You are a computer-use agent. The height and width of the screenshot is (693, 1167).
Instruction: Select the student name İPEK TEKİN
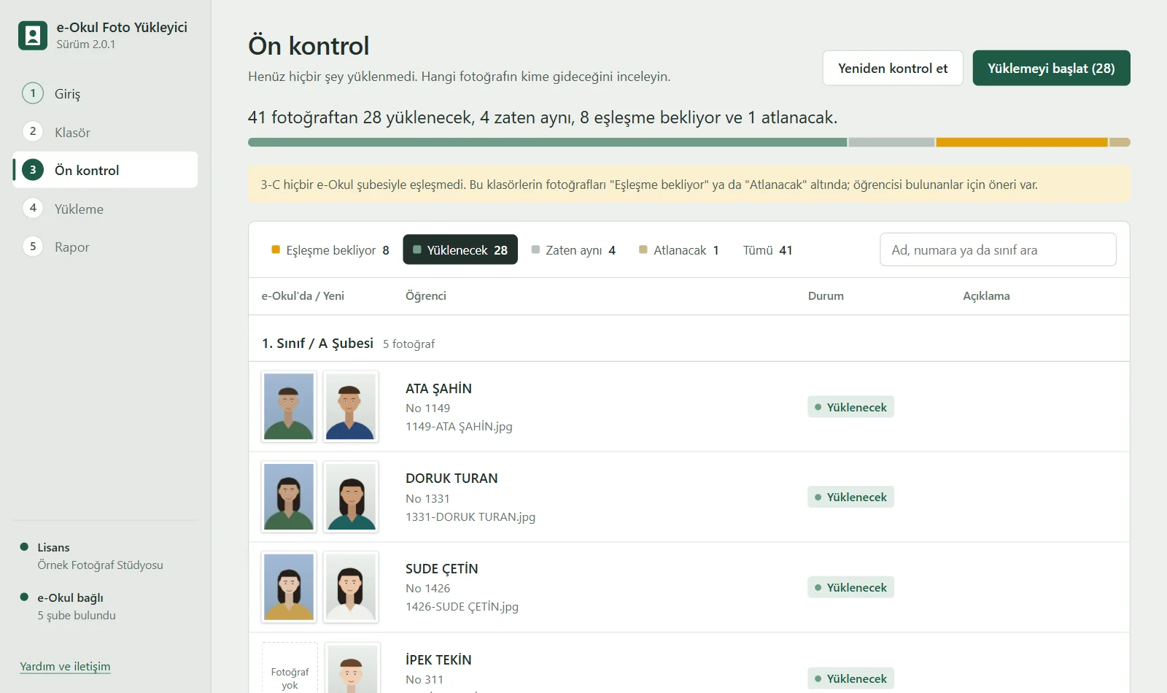click(438, 659)
